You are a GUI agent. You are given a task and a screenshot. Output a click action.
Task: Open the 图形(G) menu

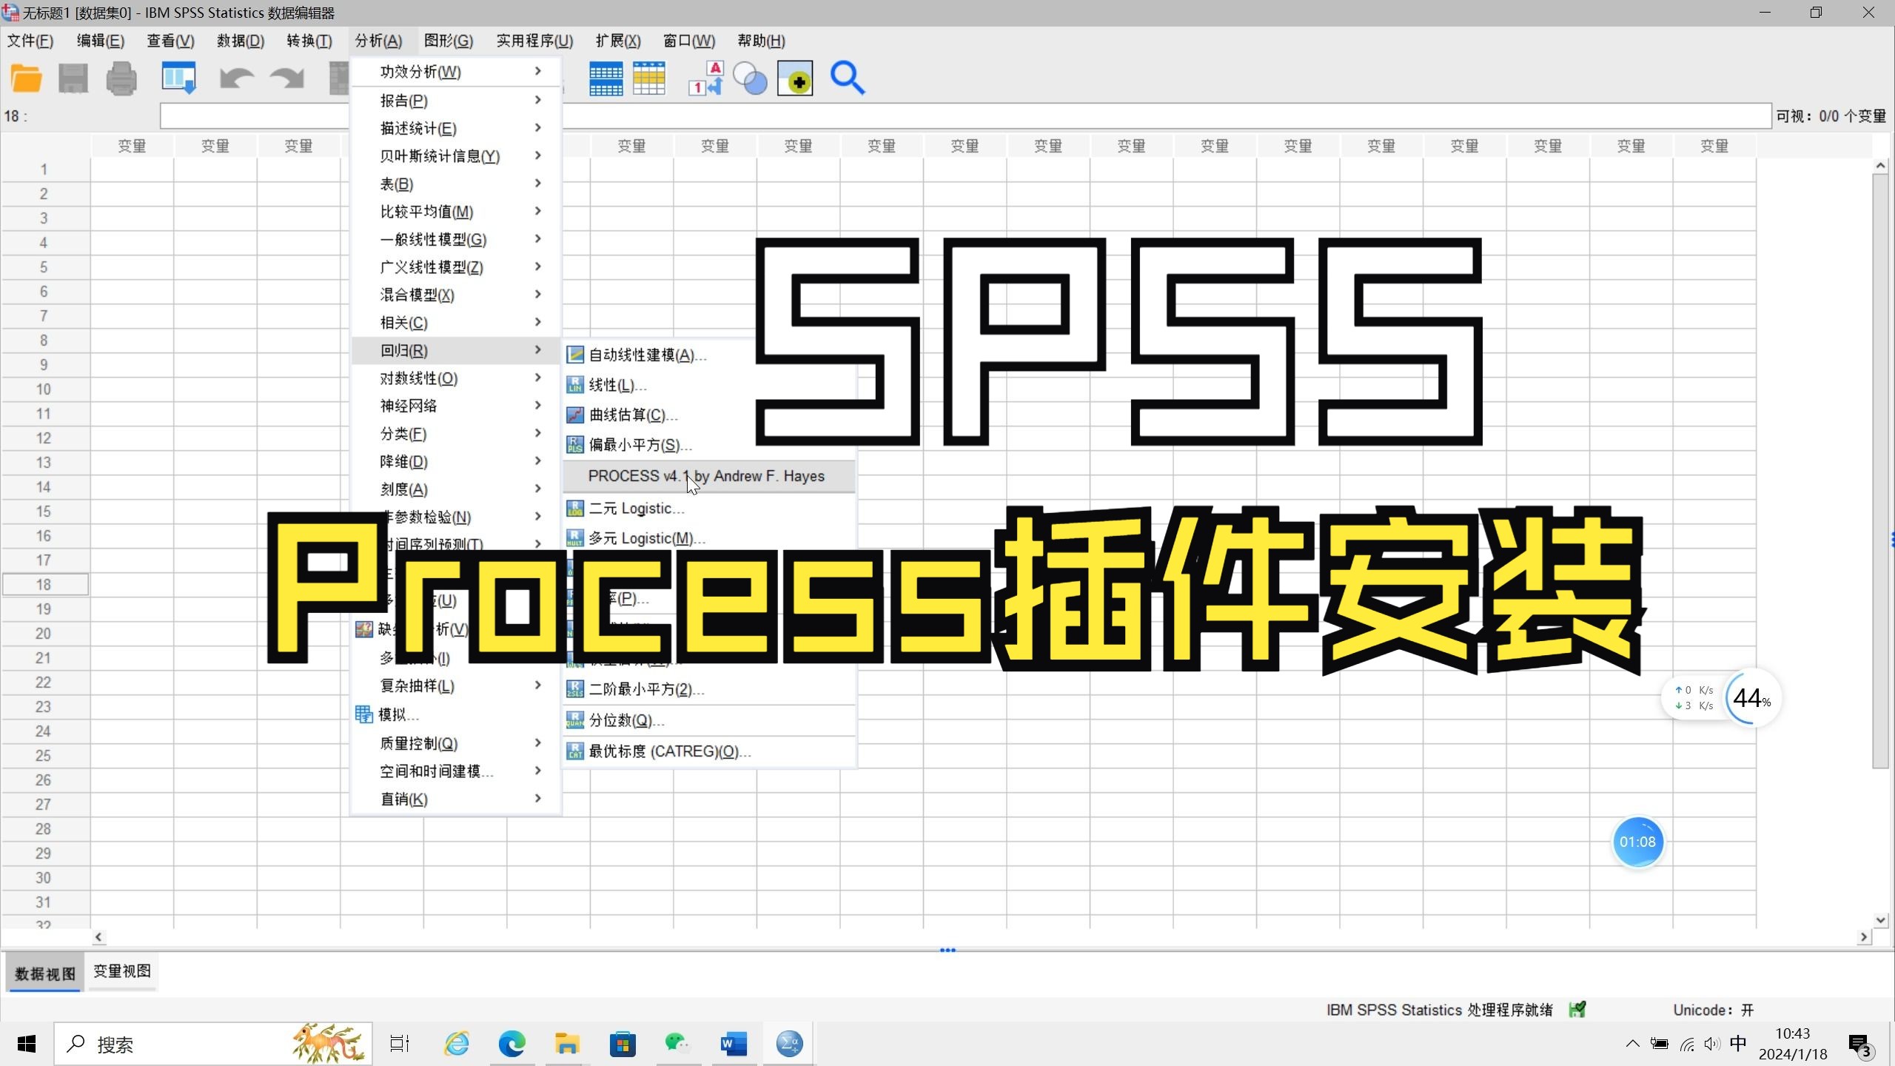(x=449, y=41)
